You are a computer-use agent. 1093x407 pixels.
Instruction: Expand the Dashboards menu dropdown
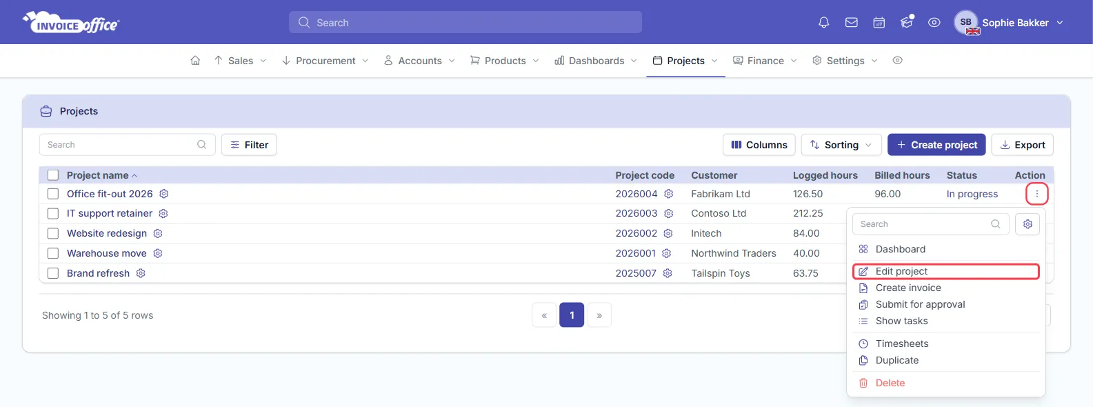tap(596, 61)
